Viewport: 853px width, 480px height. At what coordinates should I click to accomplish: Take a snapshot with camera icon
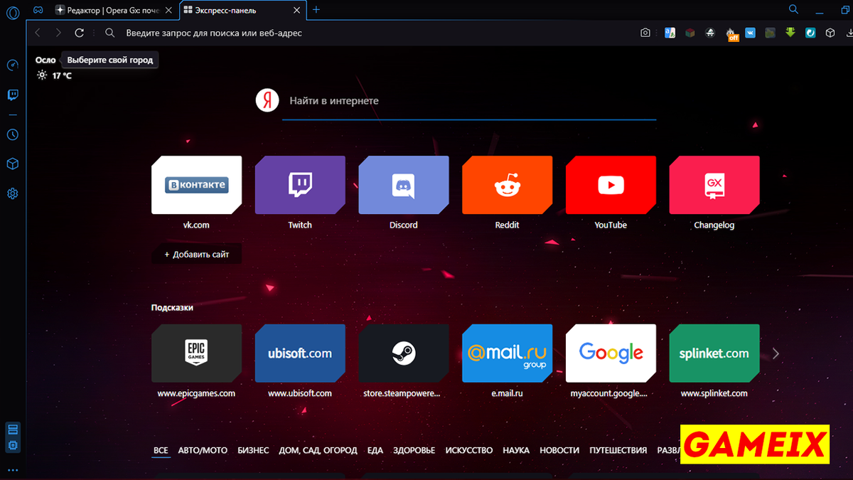pyautogui.click(x=645, y=33)
